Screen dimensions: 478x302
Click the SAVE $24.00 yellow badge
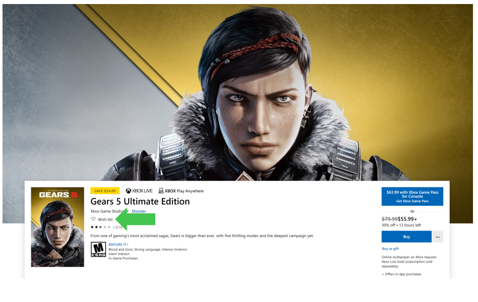105,191
